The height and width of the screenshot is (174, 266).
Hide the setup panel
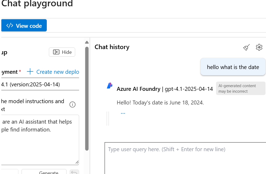click(62, 52)
